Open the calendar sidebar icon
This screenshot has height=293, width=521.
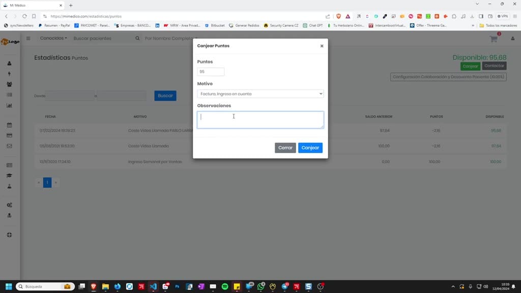(x=9, y=125)
